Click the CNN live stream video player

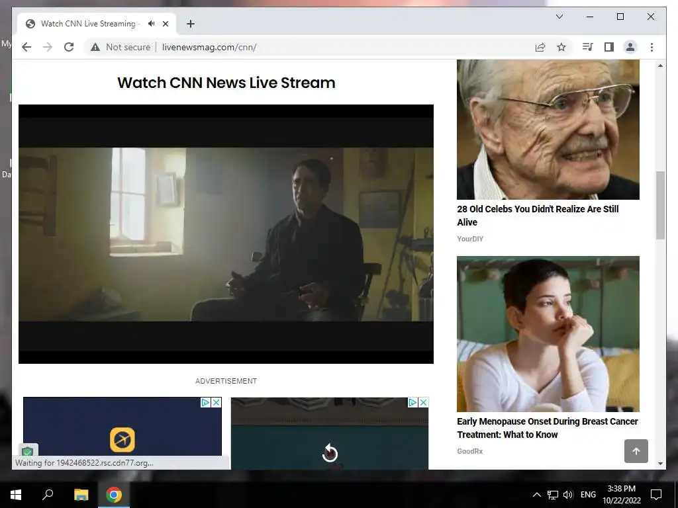(x=226, y=233)
